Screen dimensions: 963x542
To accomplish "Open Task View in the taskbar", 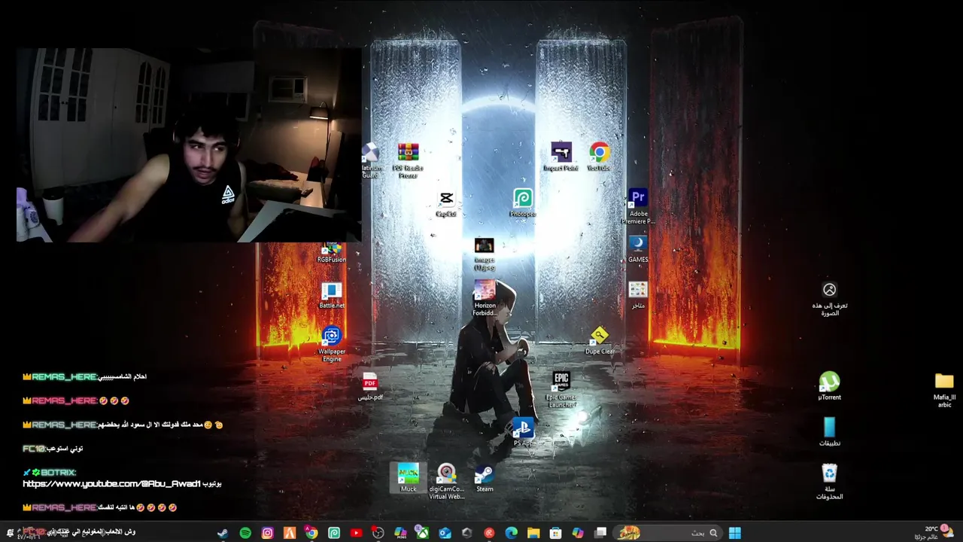I will pos(600,533).
